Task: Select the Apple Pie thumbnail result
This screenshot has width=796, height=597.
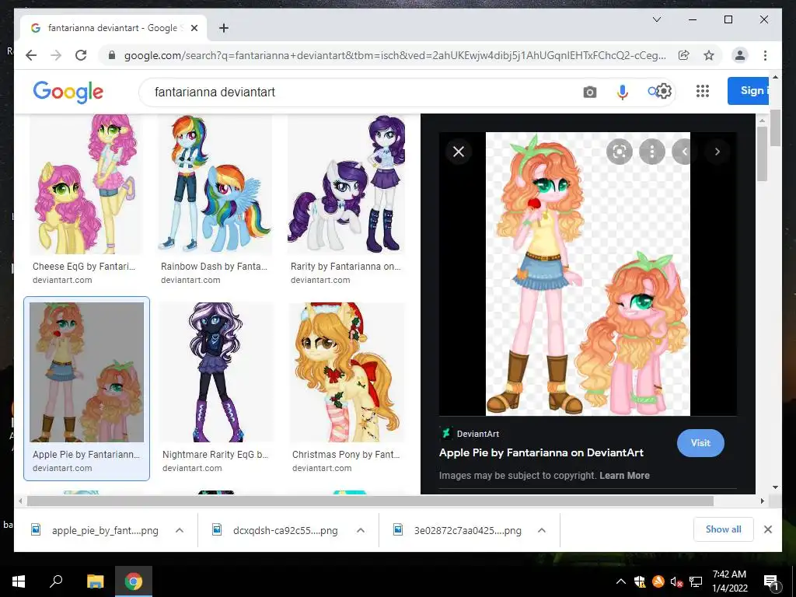Action: tap(86, 372)
